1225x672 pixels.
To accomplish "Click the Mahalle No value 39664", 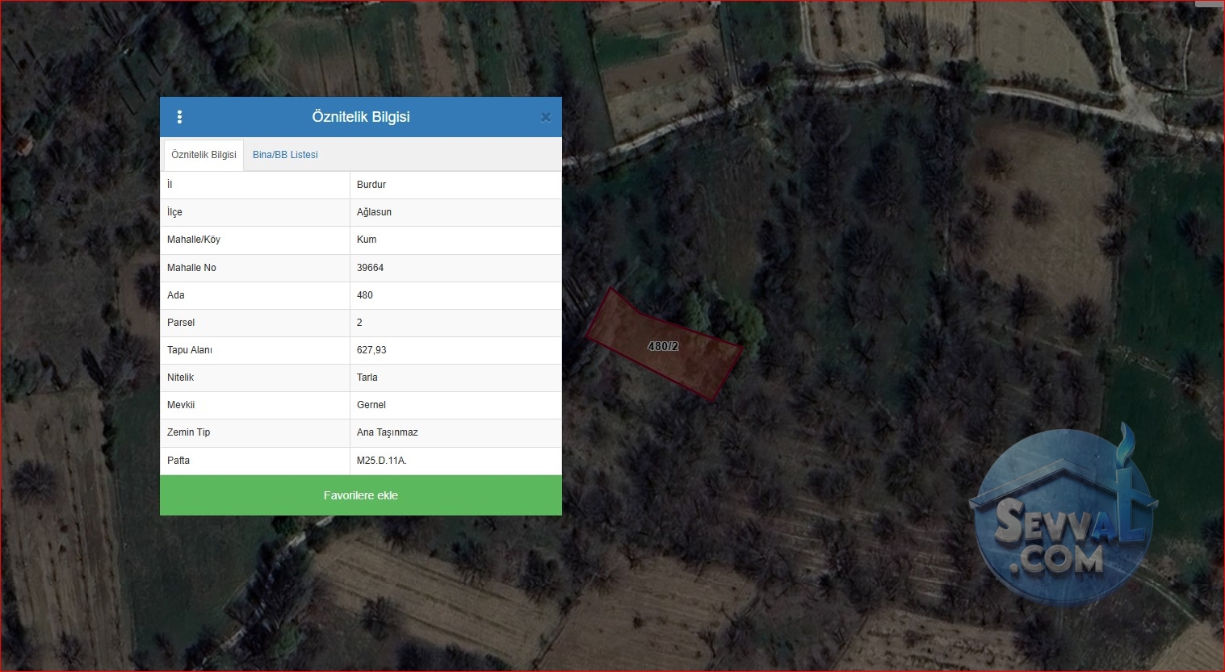I will [370, 268].
